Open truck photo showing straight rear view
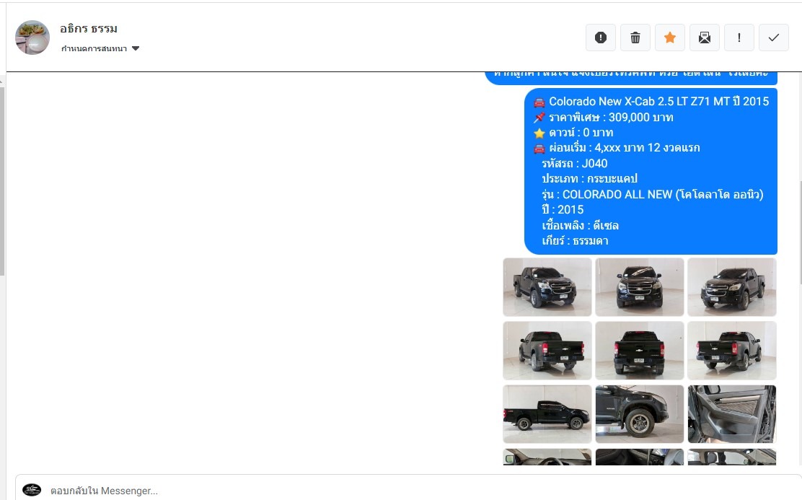The width and height of the screenshot is (802, 500). [639, 351]
